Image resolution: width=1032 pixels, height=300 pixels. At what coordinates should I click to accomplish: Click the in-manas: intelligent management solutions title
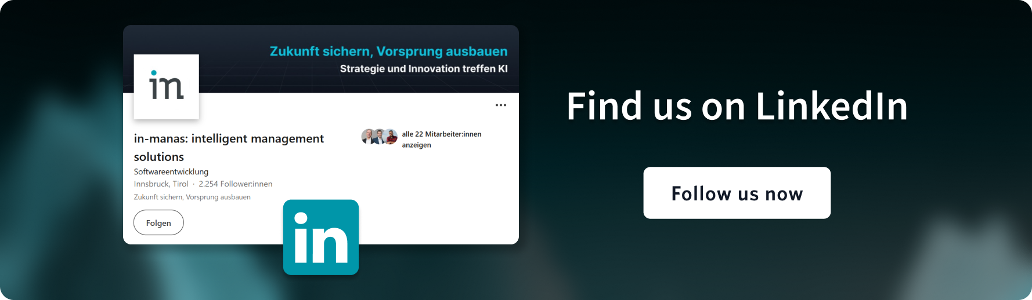click(x=229, y=148)
